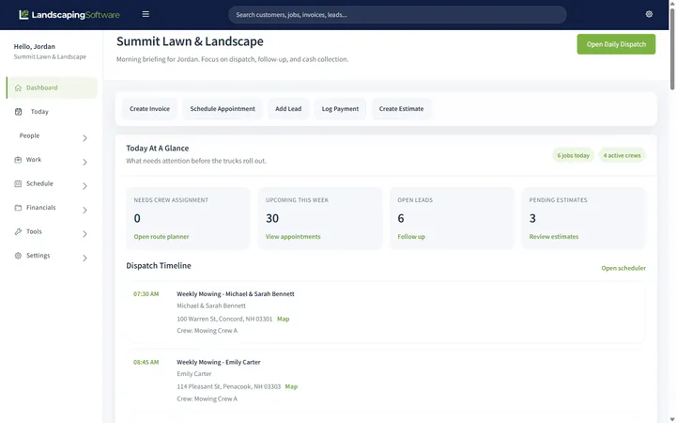This screenshot has width=676, height=423.
Task: Focus the search customers, jobs field
Action: (397, 15)
